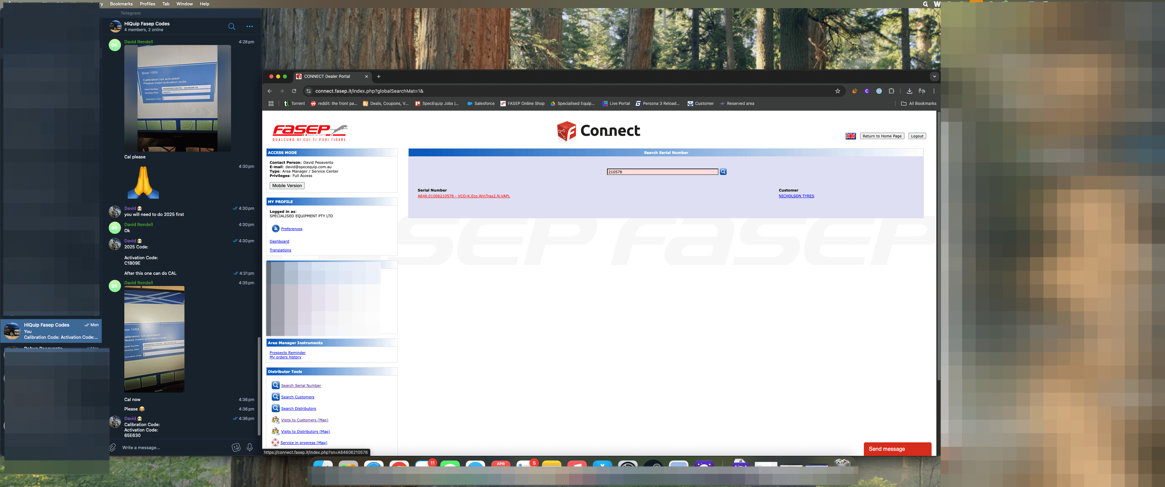Open the Prospects Reminder link
1165x487 pixels.
pyautogui.click(x=288, y=353)
